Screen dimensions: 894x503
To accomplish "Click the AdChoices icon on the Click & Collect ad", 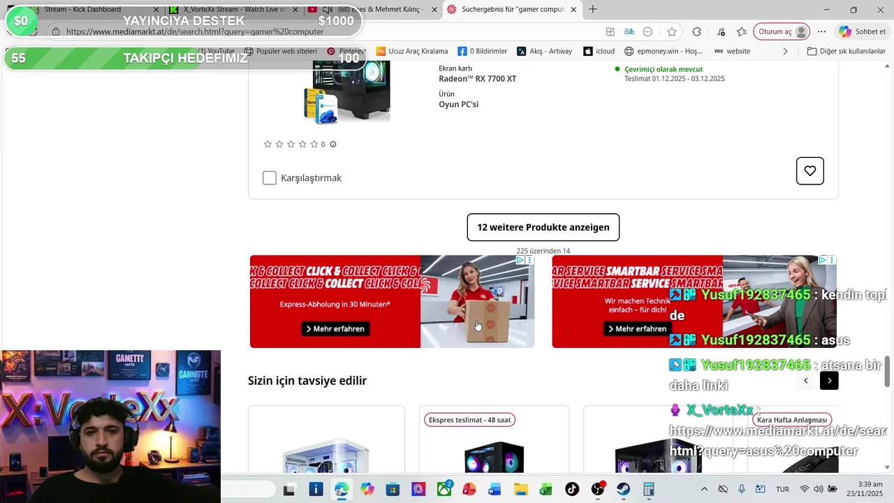I will tap(520, 260).
